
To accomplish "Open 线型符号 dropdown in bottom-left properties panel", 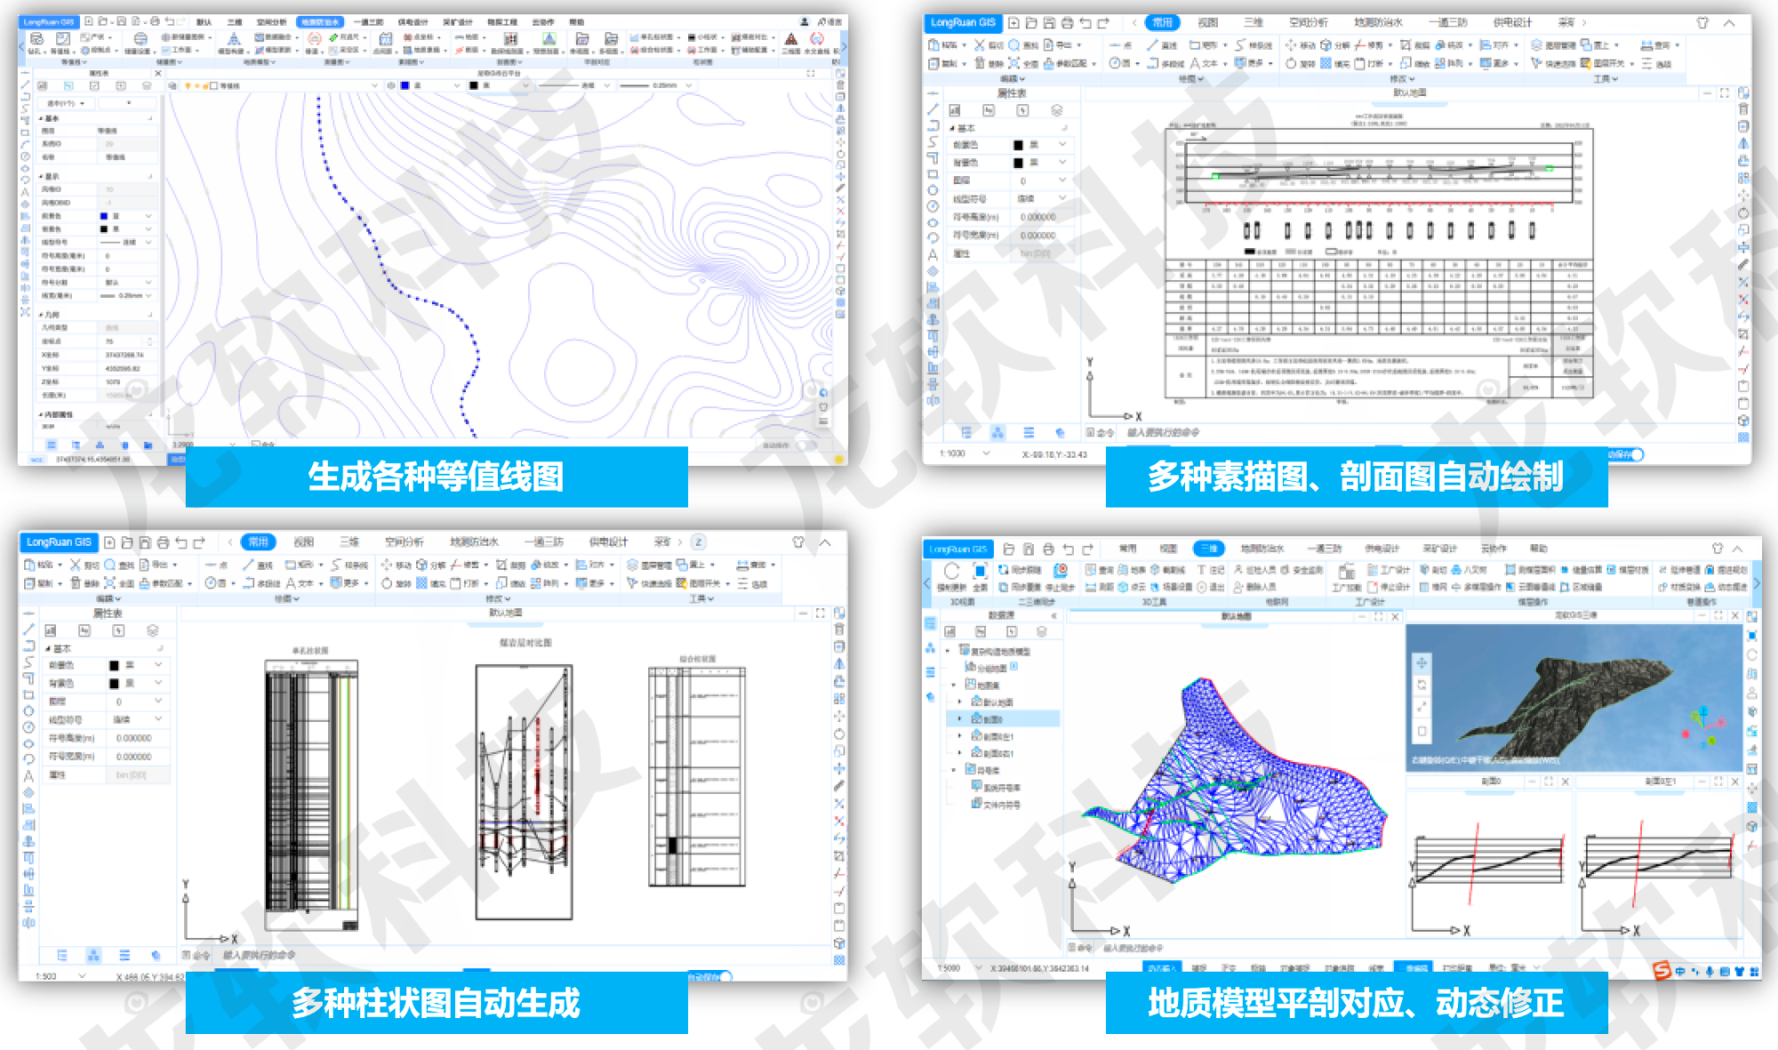I will (158, 719).
